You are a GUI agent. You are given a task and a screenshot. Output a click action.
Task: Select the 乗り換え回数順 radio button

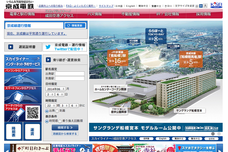[60, 121]
